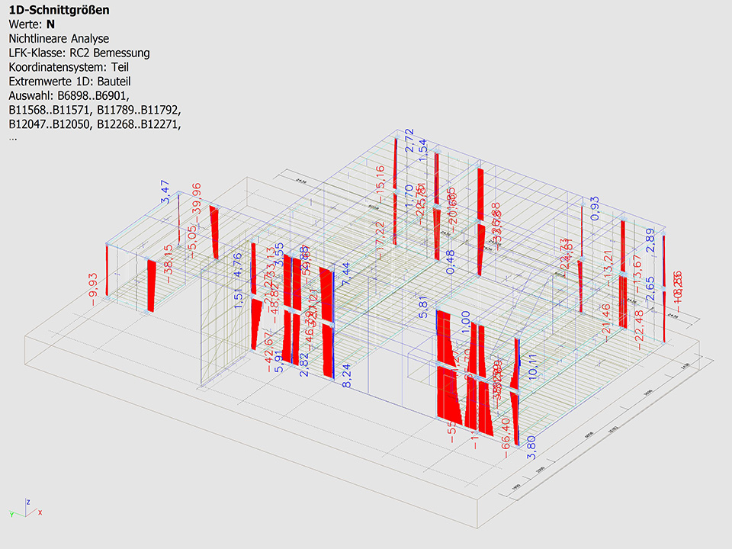Click the ellipsis below the selection list
Viewport: 732px width, 549px height.
coord(12,138)
